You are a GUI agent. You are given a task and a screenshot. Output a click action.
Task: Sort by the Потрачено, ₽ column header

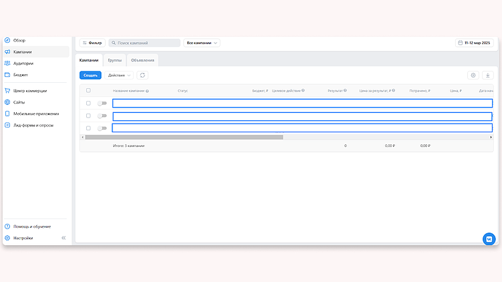point(420,91)
